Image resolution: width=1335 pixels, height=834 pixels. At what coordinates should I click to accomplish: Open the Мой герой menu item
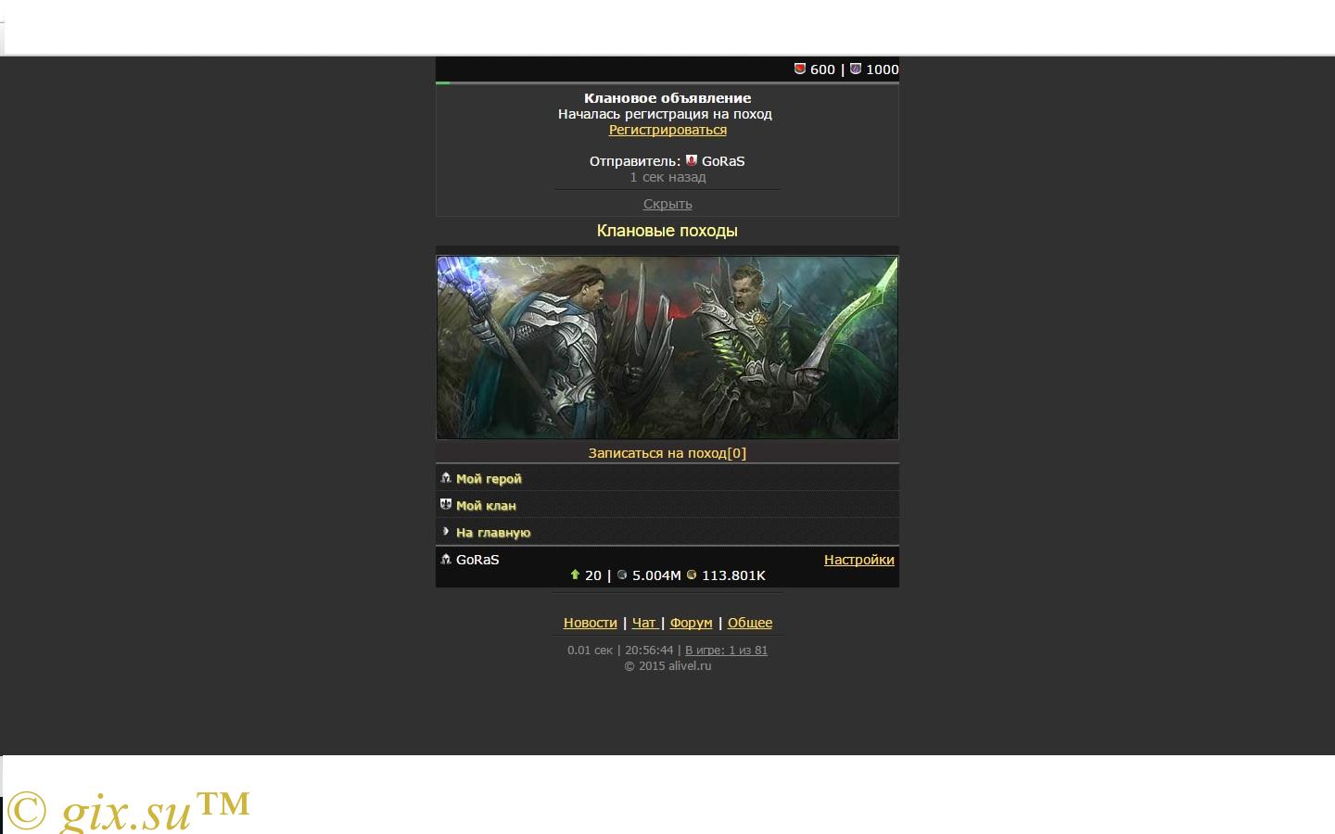tap(667, 478)
